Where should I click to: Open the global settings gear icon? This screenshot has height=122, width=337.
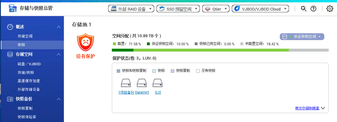(330, 9)
